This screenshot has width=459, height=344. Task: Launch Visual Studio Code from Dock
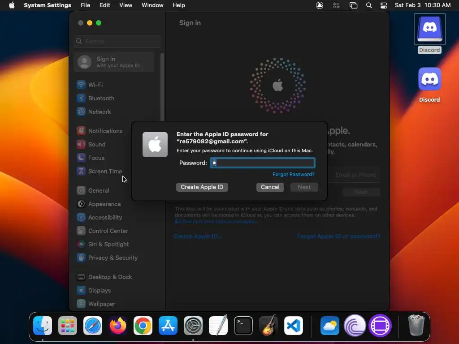[x=294, y=326]
